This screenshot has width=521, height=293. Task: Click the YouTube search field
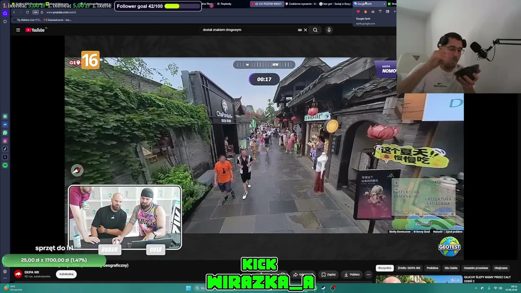[249, 30]
